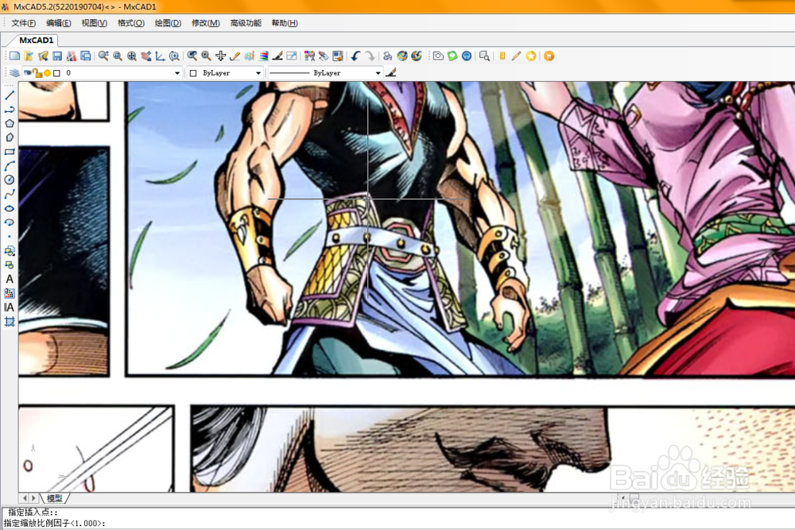This screenshot has width=795, height=530.
Task: Select the Arc drawing tool
Action: pyautogui.click(x=9, y=166)
